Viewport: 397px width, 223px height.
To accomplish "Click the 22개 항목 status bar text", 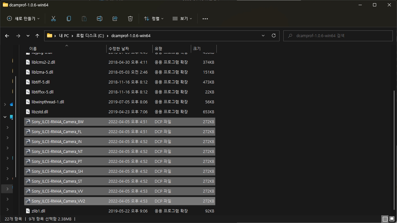I will click(x=13, y=219).
